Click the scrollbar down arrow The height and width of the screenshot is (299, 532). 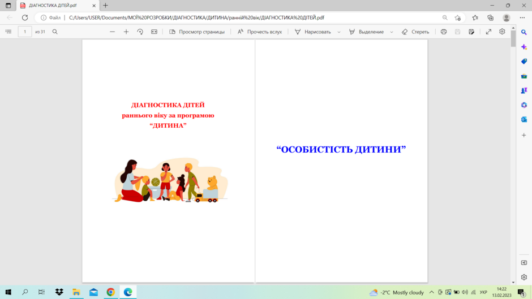(513, 283)
